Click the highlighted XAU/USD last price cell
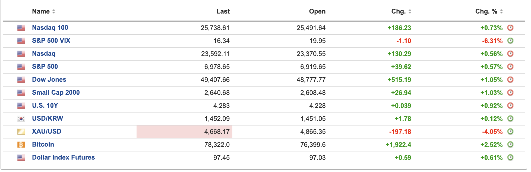Viewport: 531px width, 172px height. click(x=185, y=132)
